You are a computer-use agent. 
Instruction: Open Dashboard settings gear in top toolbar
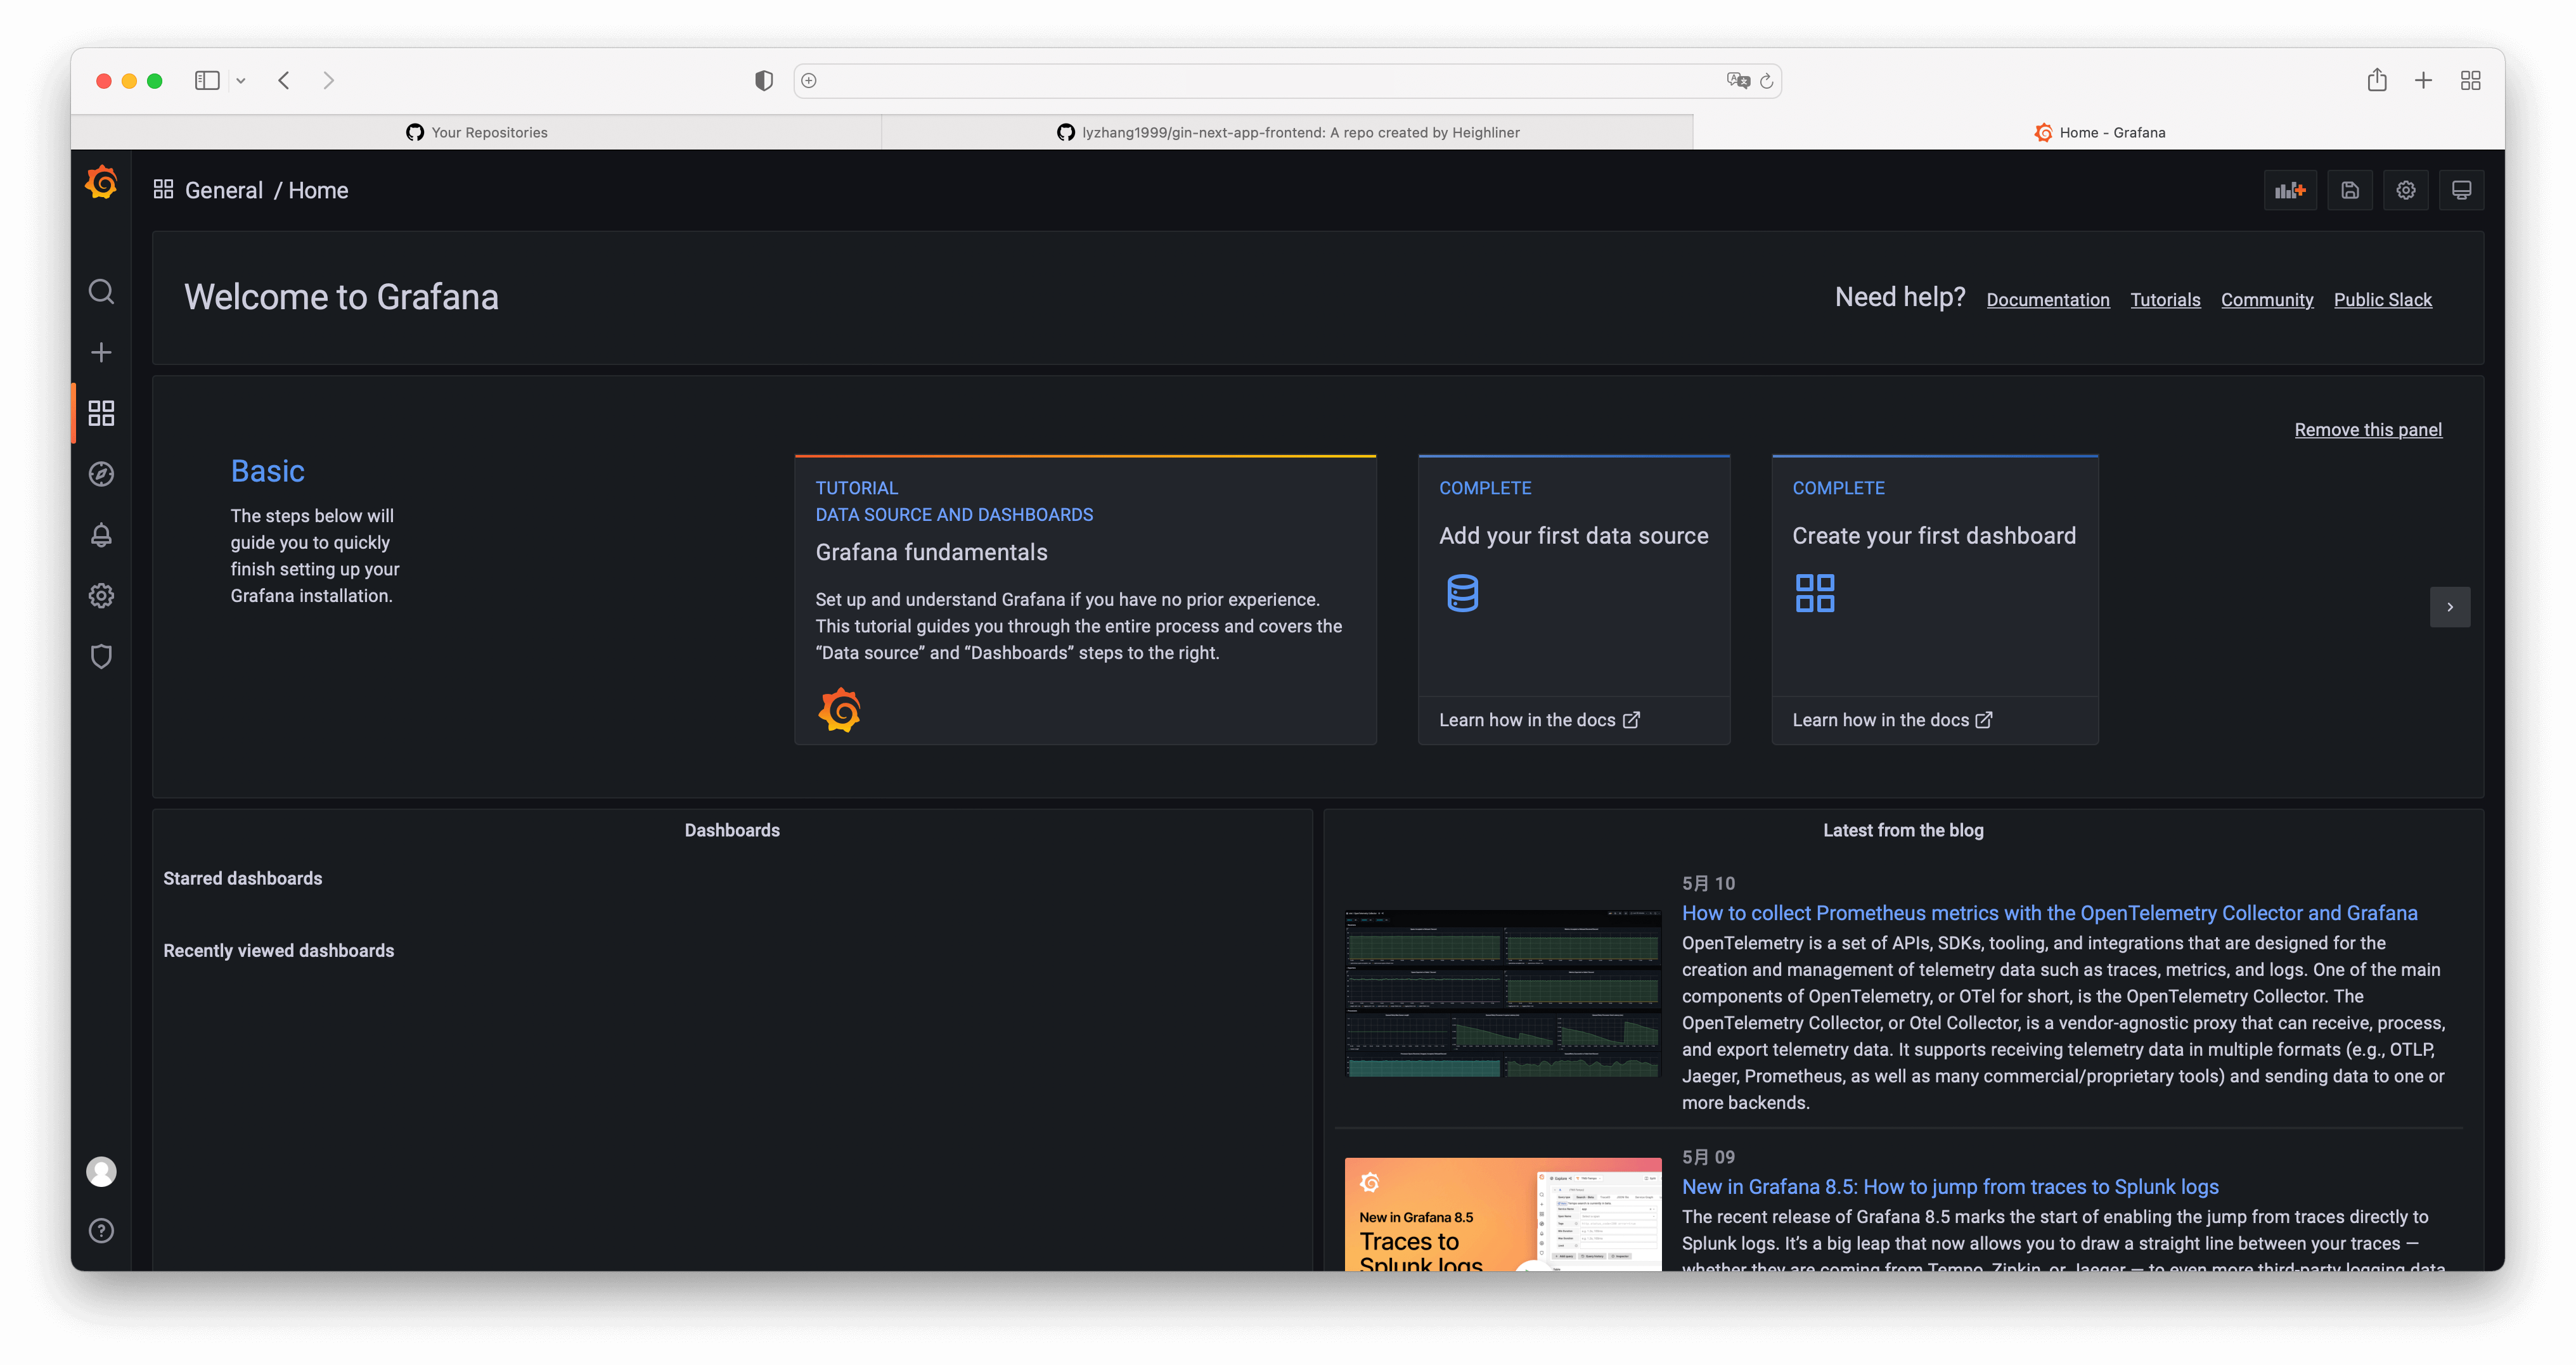point(2406,190)
